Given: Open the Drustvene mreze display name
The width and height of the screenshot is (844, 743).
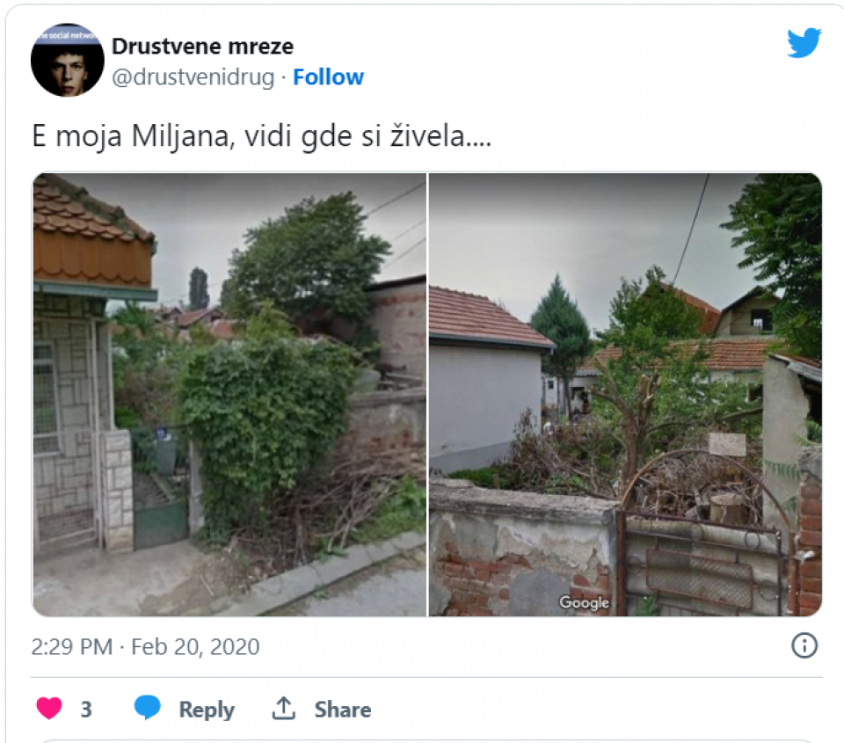Looking at the screenshot, I should tap(202, 47).
